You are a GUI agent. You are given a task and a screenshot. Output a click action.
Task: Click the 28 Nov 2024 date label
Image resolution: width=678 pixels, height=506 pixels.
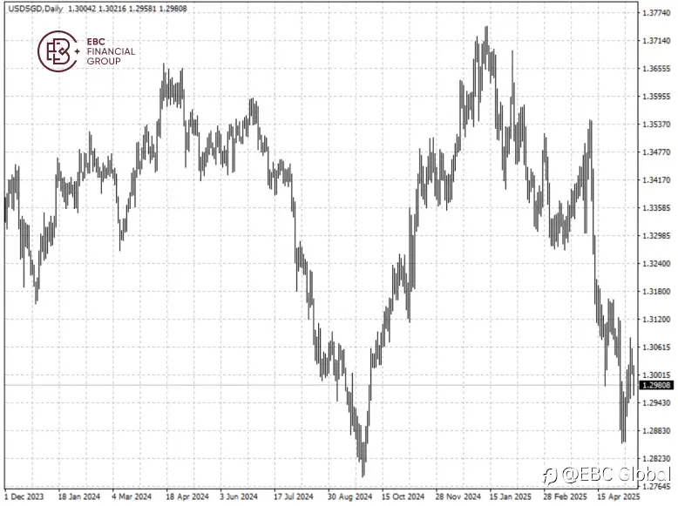pyautogui.click(x=458, y=496)
